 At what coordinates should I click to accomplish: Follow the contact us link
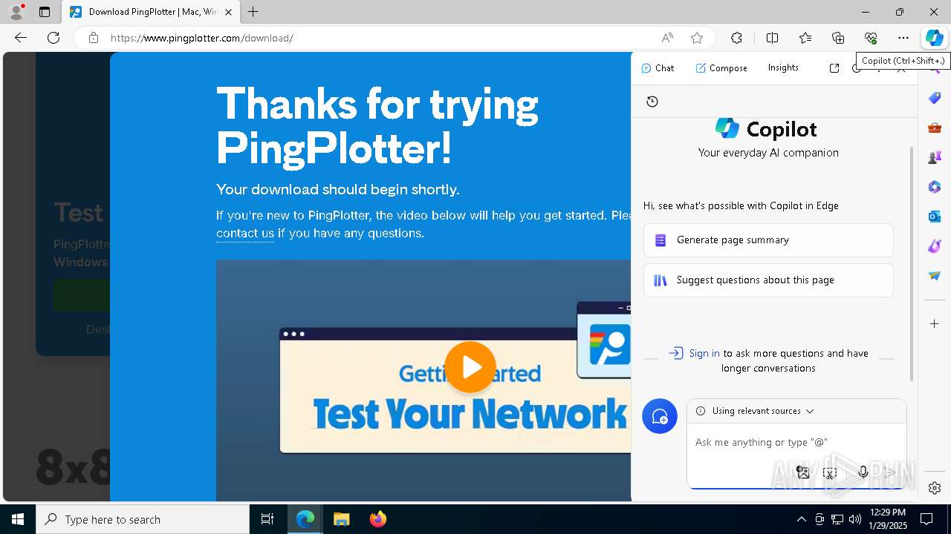click(x=245, y=233)
